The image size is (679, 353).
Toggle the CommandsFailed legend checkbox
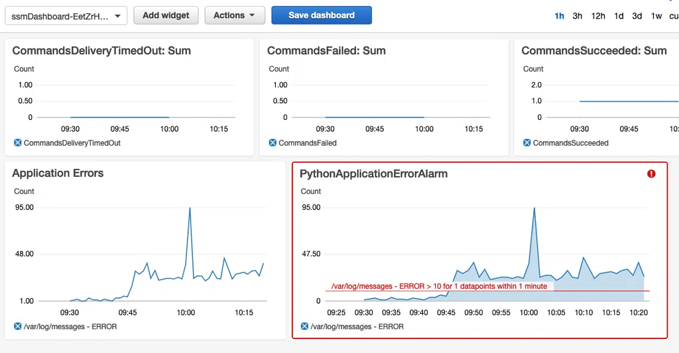pyautogui.click(x=273, y=143)
